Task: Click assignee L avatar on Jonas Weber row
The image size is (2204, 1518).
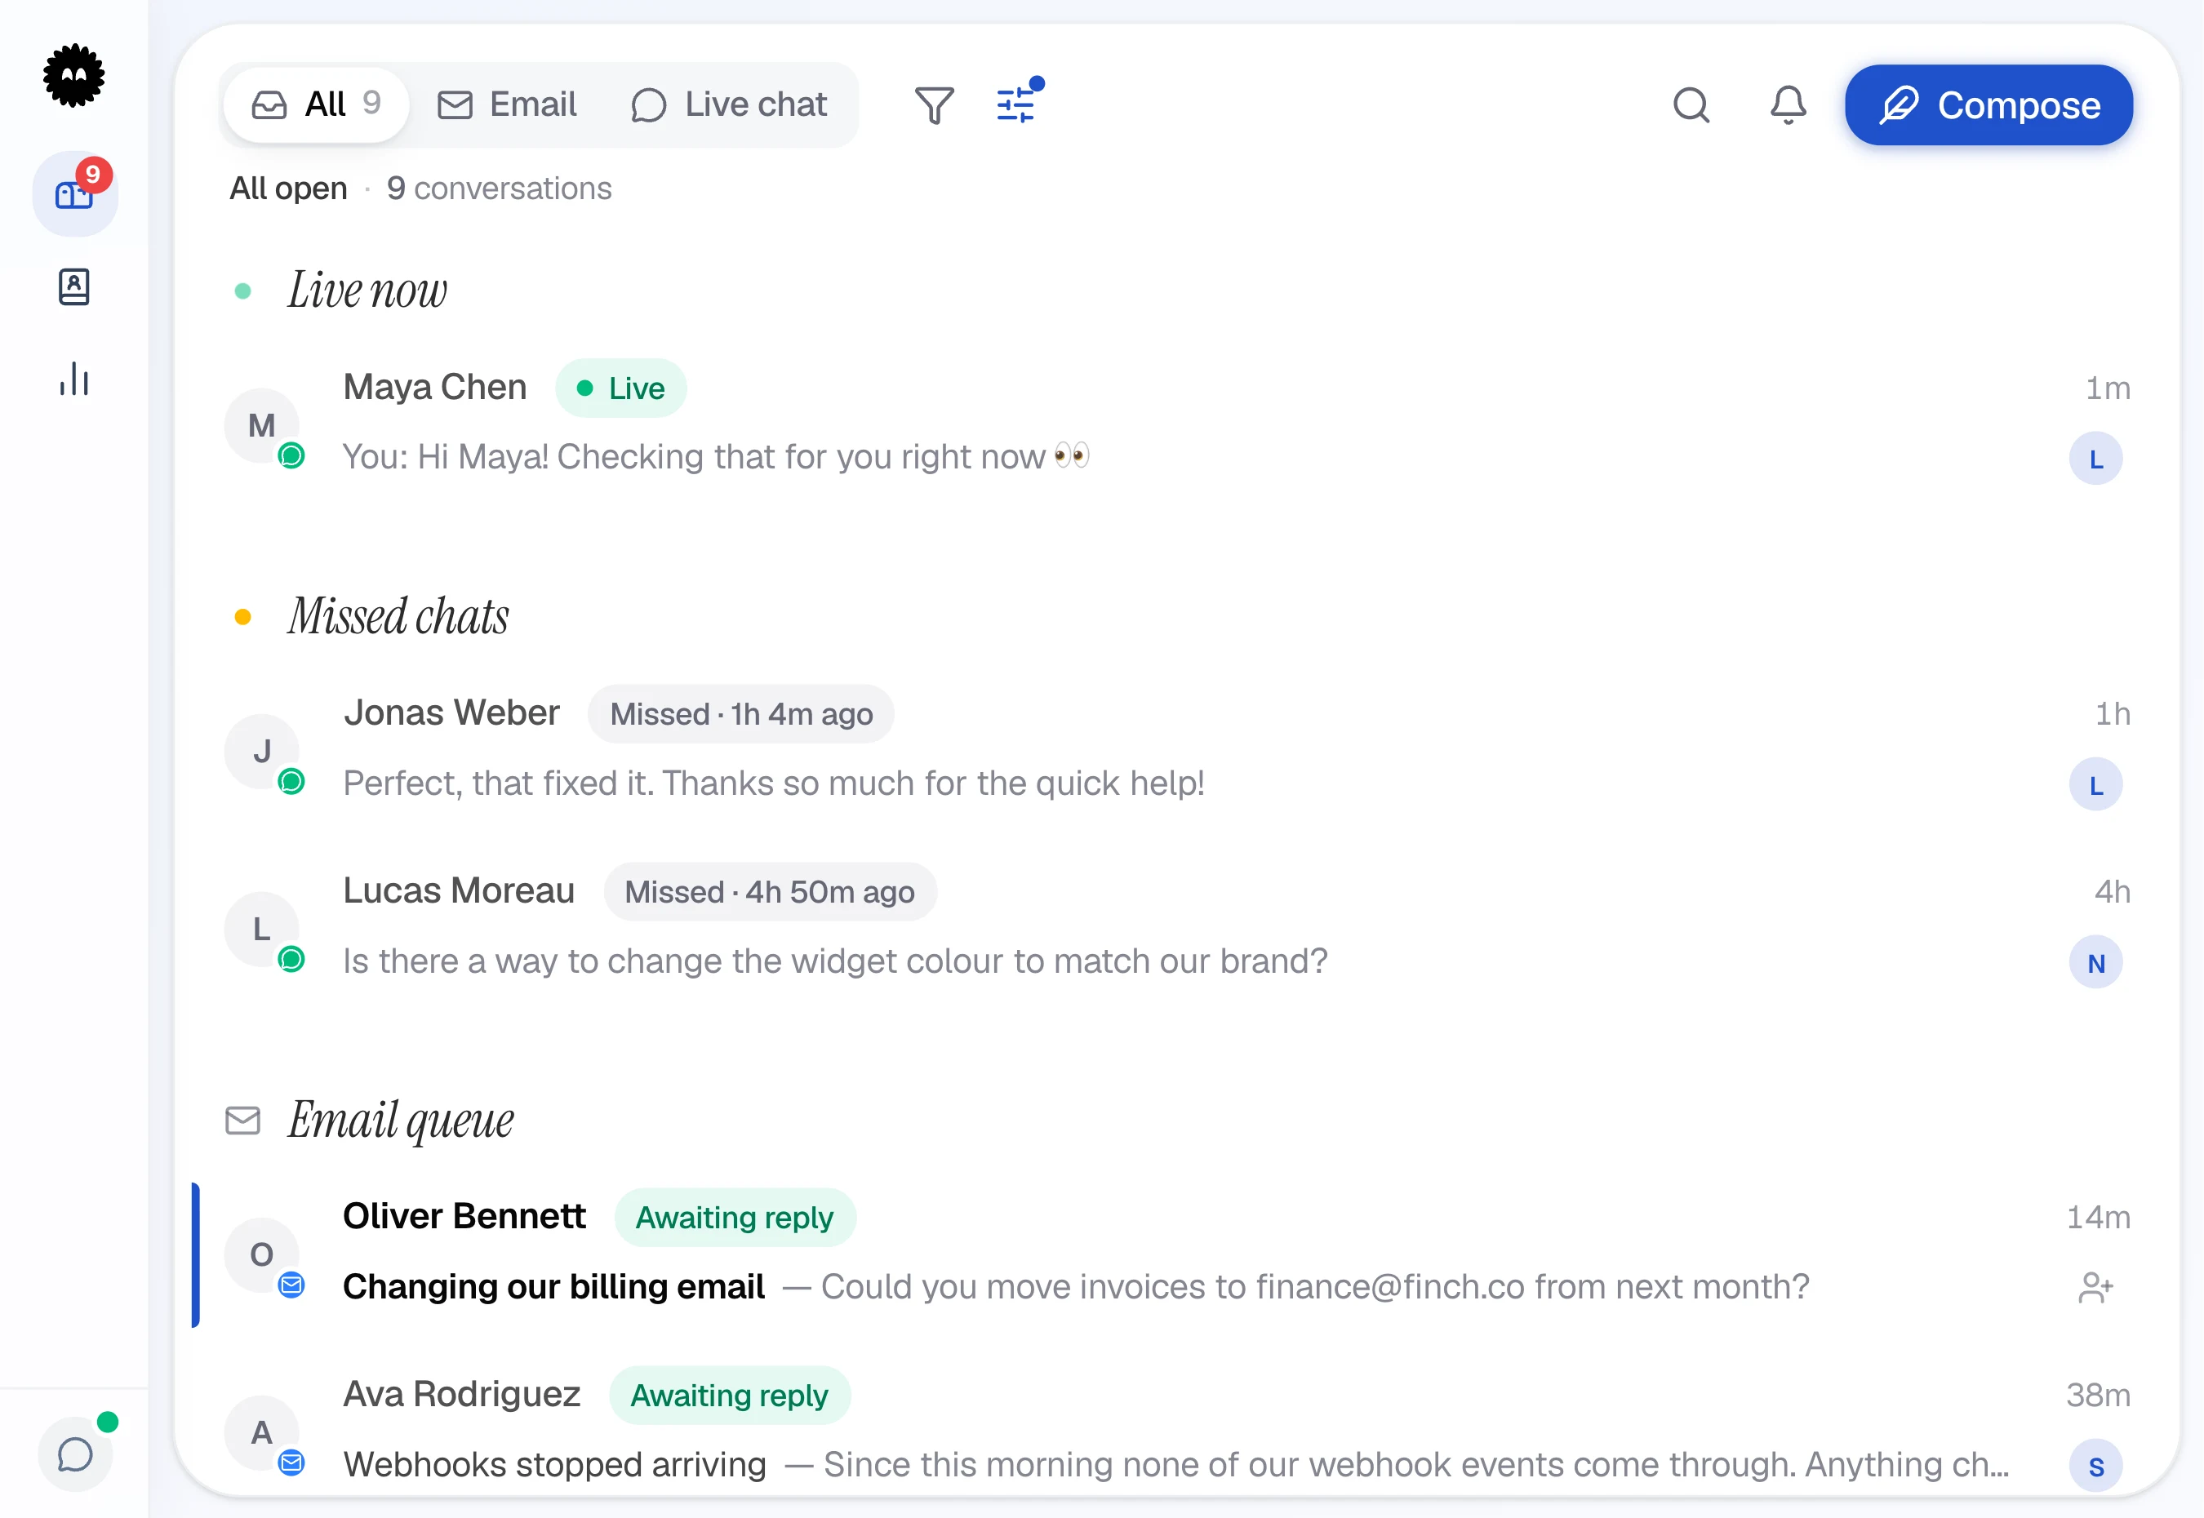Action: click(x=2096, y=786)
